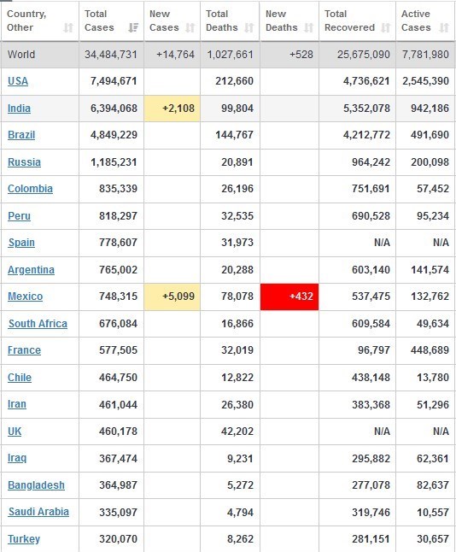Open the Bangladesh link
The height and width of the screenshot is (552, 456).
36,485
